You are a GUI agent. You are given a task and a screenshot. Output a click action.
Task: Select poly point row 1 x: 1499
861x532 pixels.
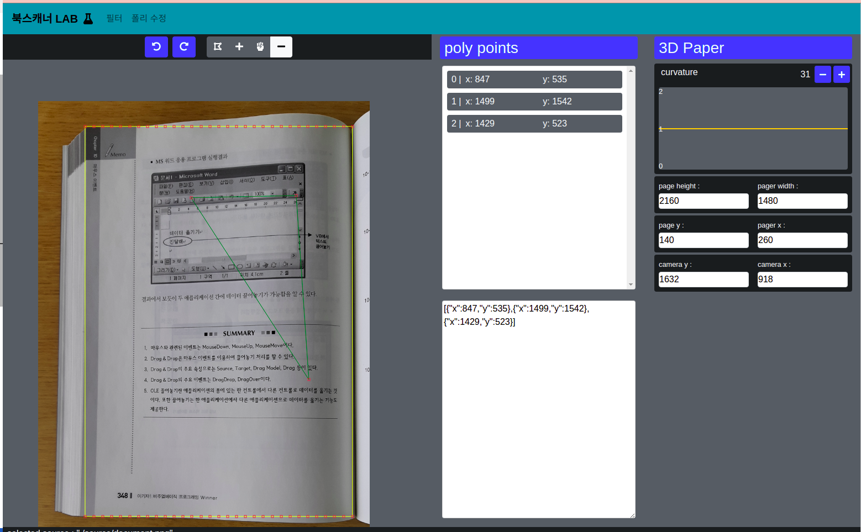tap(534, 102)
